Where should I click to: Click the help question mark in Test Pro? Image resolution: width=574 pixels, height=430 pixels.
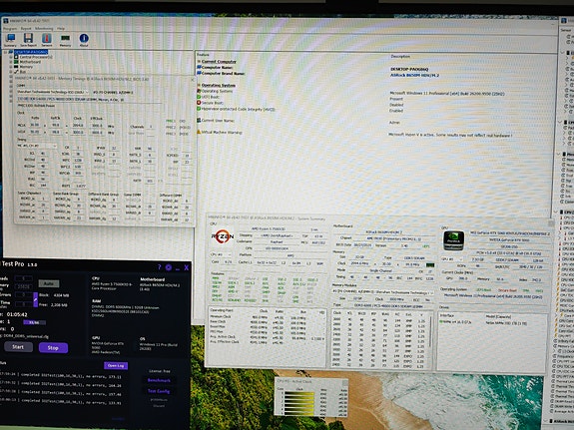(160, 267)
